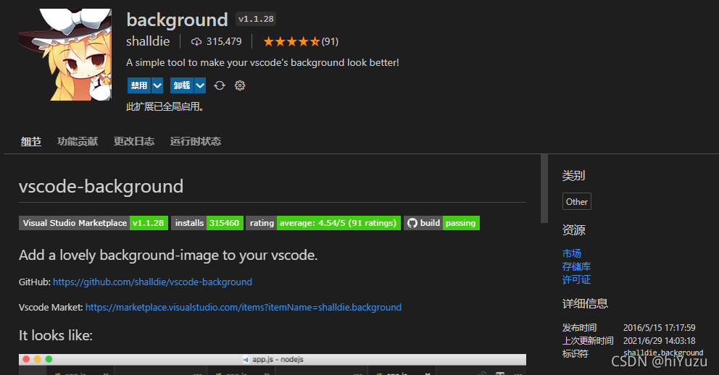Open the 许可证 license link
Image resolution: width=719 pixels, height=375 pixels.
(576, 279)
